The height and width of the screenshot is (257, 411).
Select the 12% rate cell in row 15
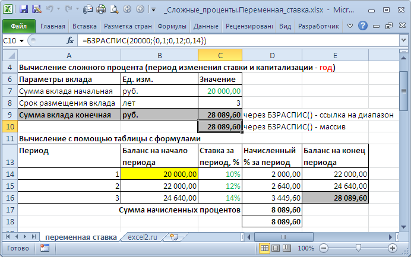[220, 186]
